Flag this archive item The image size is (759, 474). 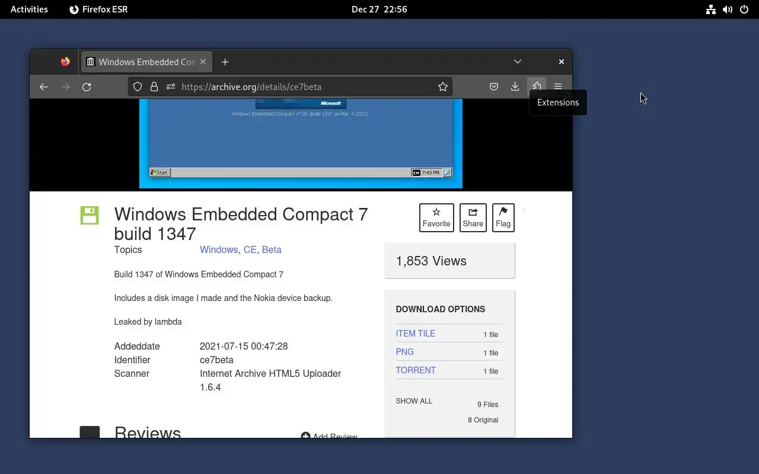(x=503, y=217)
